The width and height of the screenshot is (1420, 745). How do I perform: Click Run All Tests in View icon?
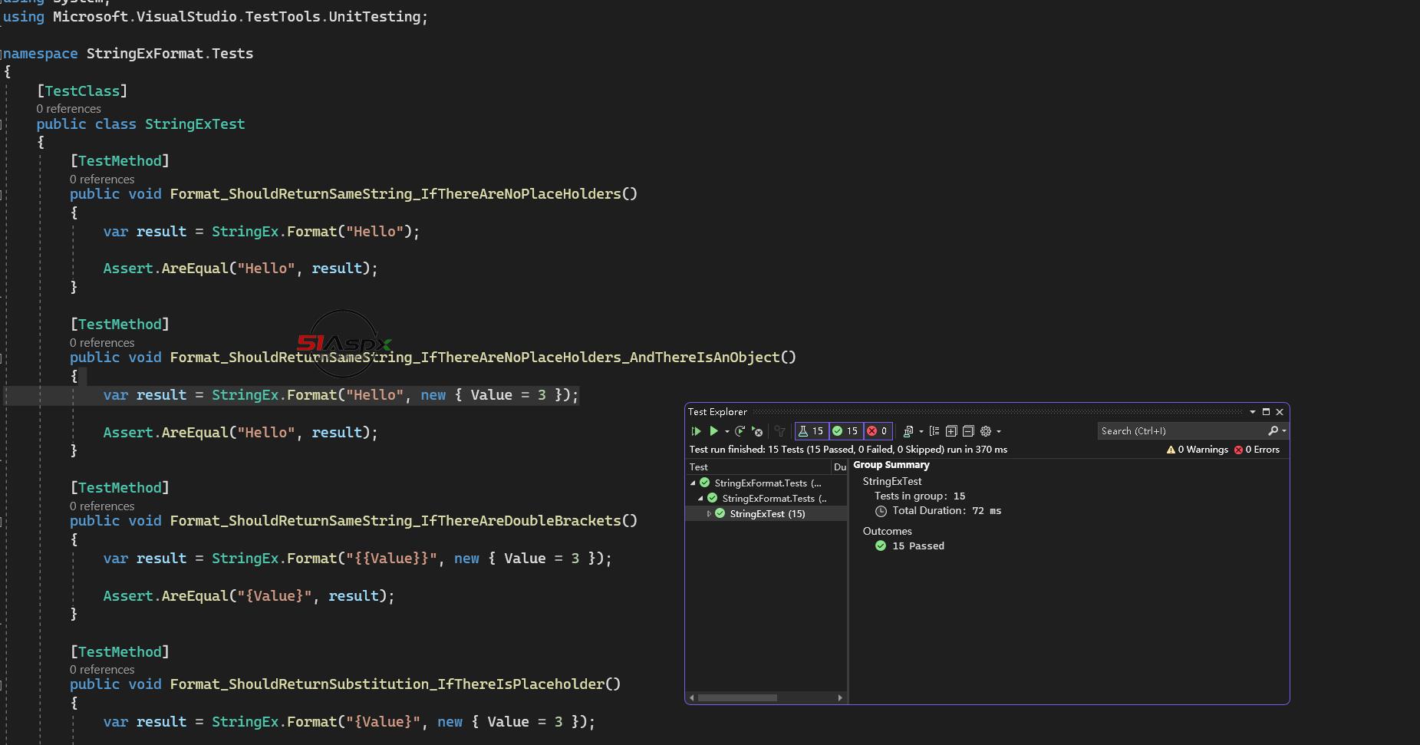696,431
